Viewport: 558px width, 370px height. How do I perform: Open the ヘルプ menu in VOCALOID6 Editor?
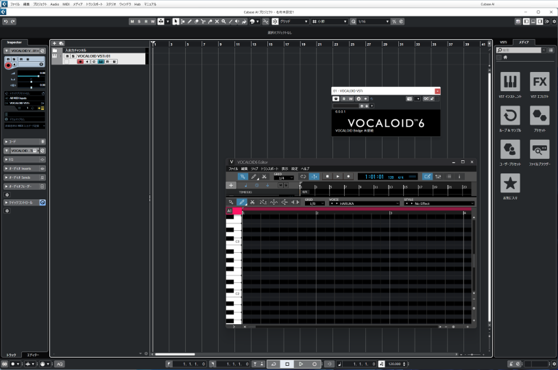305,169
